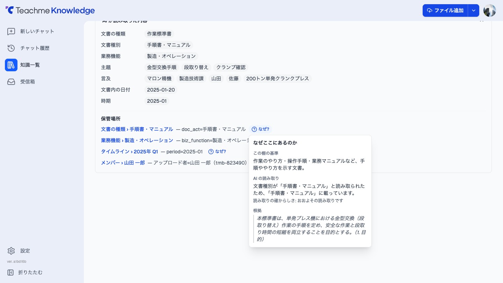Click the 段取り替え topic tag

(x=196, y=67)
